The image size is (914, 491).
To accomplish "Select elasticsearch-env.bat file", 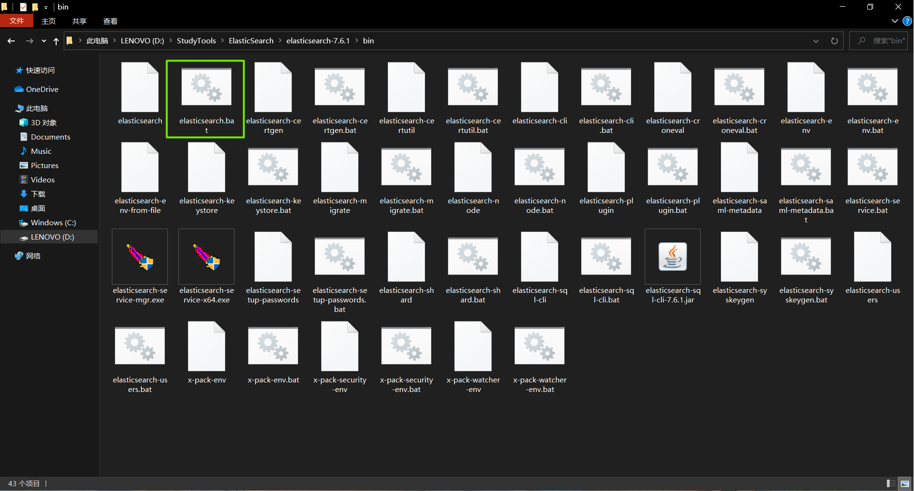I will (x=873, y=99).
